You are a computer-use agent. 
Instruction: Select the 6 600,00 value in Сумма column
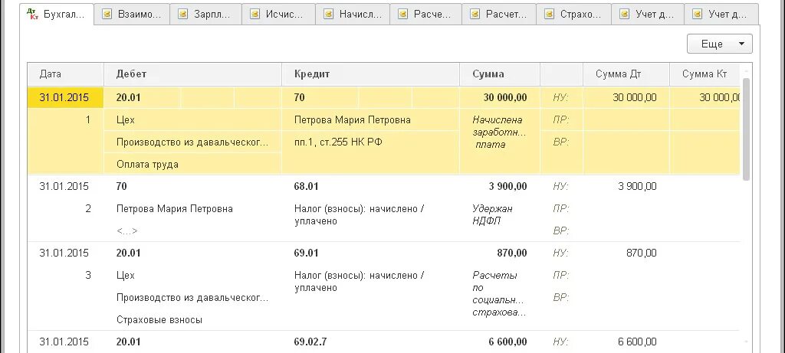click(507, 342)
